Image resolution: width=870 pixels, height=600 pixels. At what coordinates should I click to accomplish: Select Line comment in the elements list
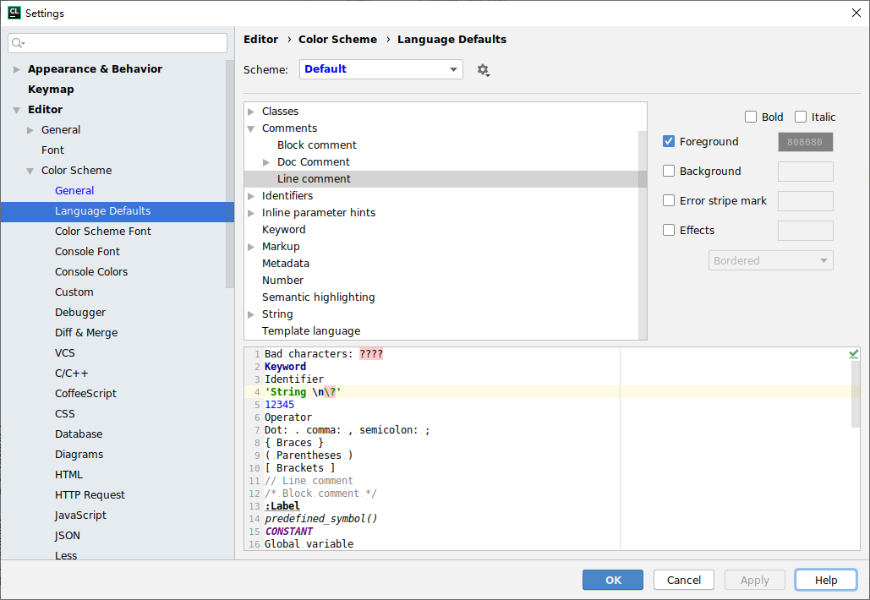point(314,178)
